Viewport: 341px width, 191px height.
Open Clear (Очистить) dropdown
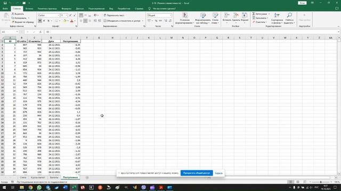pos(259,22)
